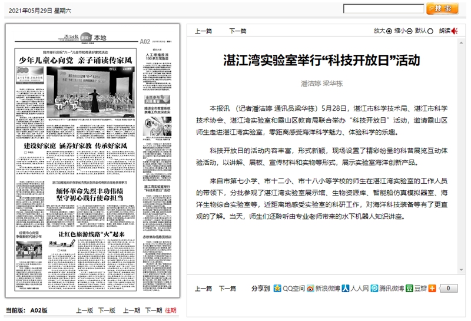Open sidebar article 湛江湾实验室举行"科技开放日"活动
The height and width of the screenshot is (321, 471).
(x=157, y=188)
